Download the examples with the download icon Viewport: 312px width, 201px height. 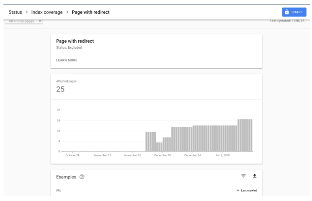pyautogui.click(x=255, y=176)
